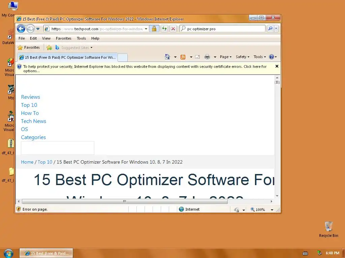Open the Help menu
This screenshot has height=258, width=345.
[x=95, y=38]
